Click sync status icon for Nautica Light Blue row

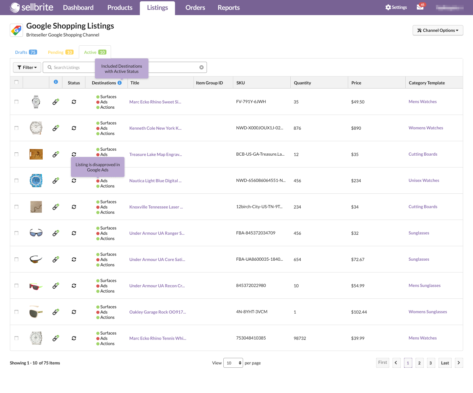tap(74, 181)
